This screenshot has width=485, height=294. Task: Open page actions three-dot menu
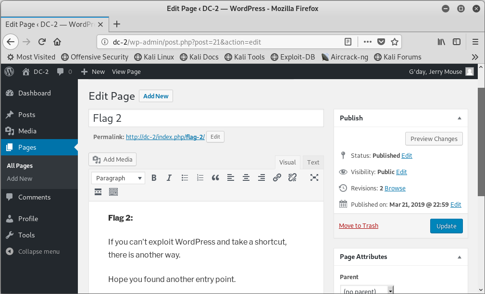tap(367, 42)
